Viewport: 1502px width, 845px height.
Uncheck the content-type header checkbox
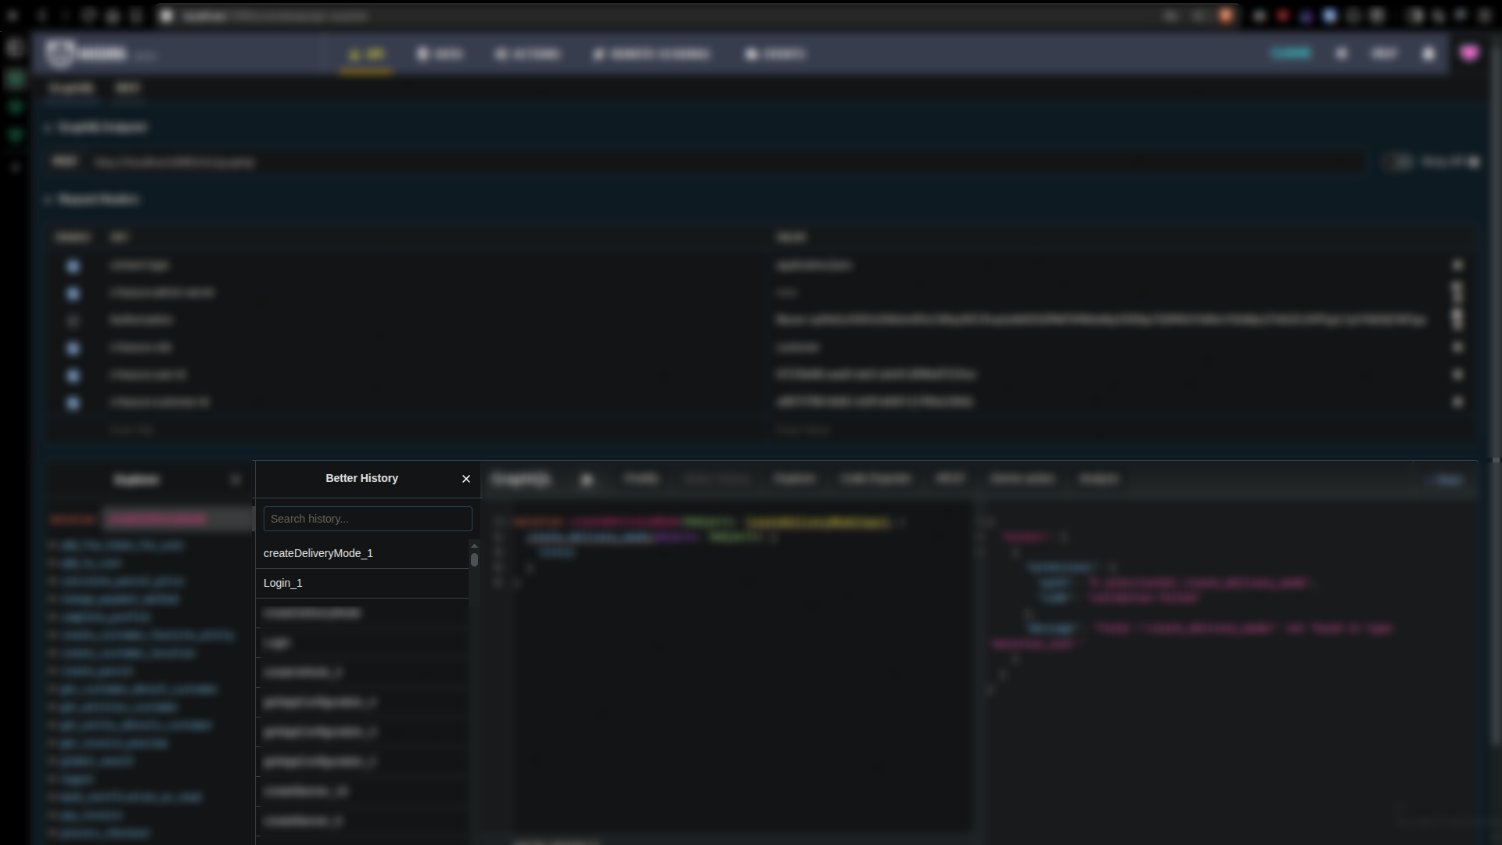pyautogui.click(x=73, y=266)
